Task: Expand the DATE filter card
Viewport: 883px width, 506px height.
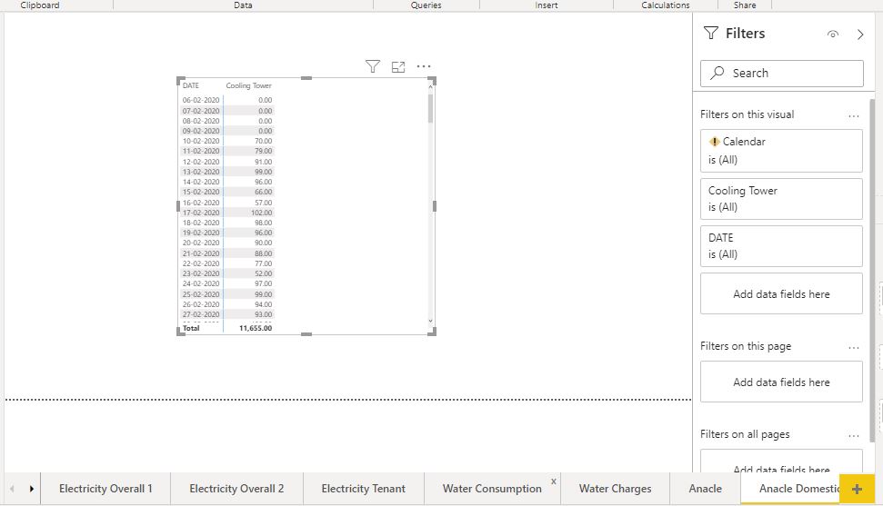Action: 782,246
